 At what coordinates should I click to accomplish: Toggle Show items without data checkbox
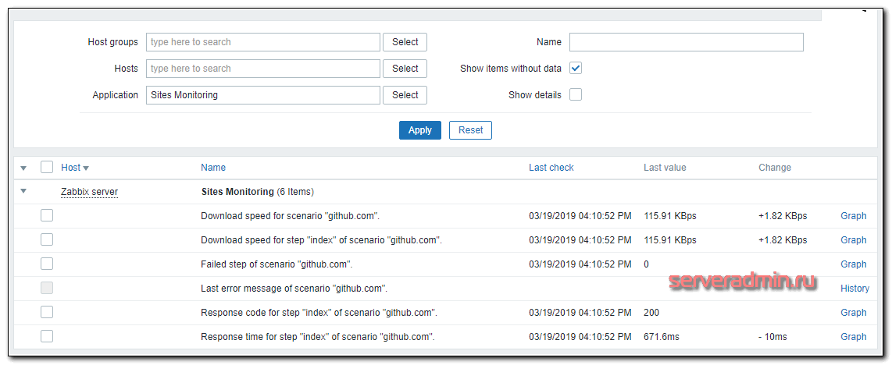(576, 69)
